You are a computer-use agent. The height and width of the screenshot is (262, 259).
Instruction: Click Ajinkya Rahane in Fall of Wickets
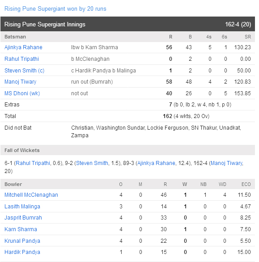click(x=156, y=163)
